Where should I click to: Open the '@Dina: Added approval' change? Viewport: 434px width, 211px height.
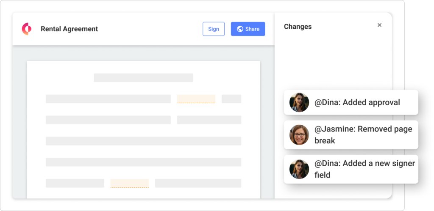point(351,102)
